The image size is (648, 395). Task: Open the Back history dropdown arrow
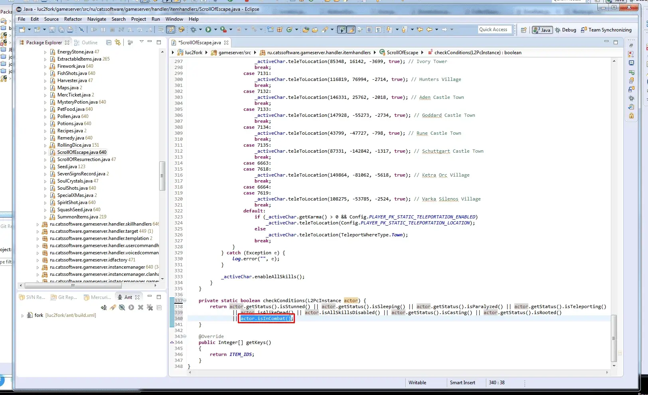point(437,29)
